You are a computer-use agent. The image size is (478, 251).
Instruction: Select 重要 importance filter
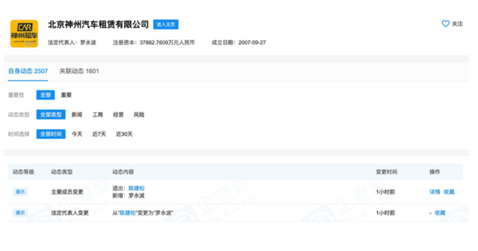(x=66, y=95)
